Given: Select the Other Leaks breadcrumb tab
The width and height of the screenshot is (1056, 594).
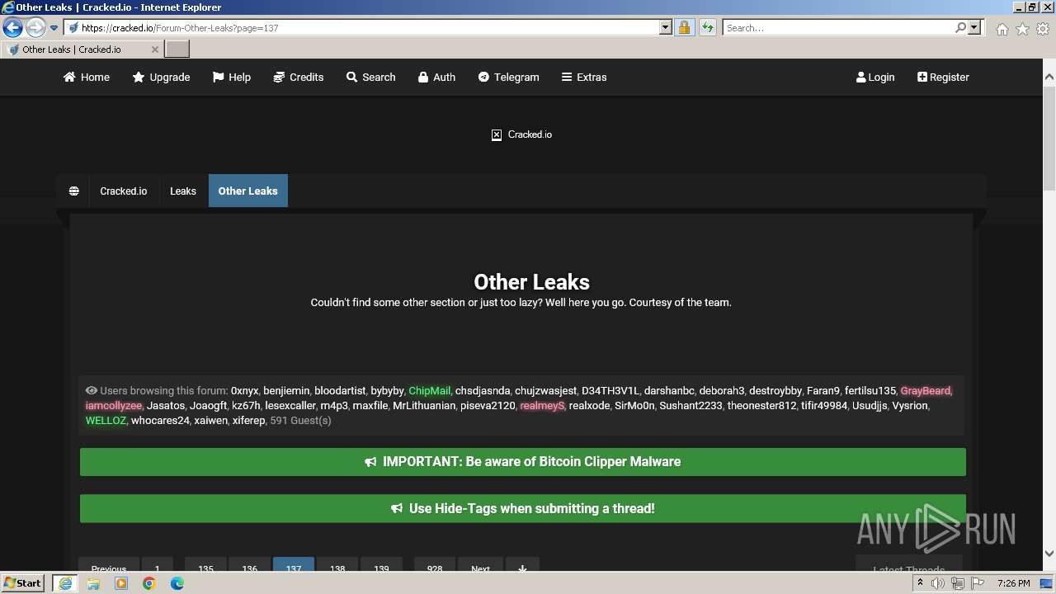Looking at the screenshot, I should (247, 191).
